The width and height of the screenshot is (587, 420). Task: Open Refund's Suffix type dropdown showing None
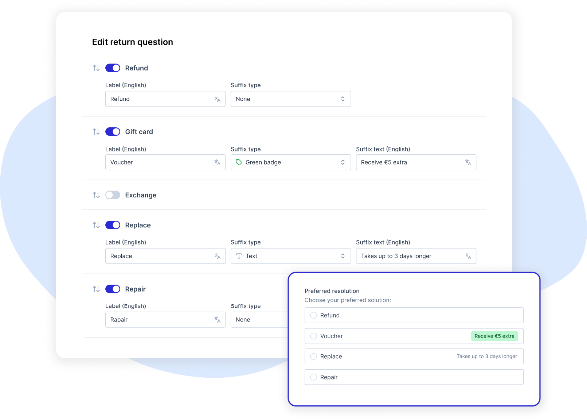(291, 99)
